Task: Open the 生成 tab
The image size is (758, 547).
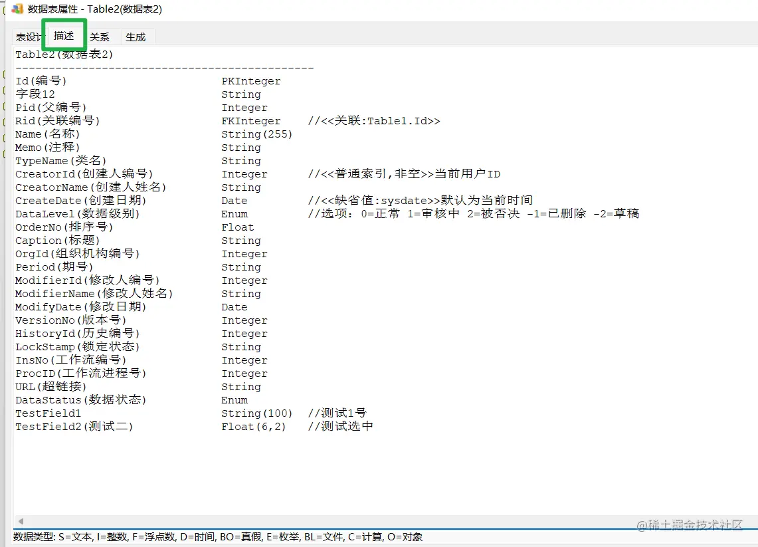Action: pyautogui.click(x=136, y=37)
